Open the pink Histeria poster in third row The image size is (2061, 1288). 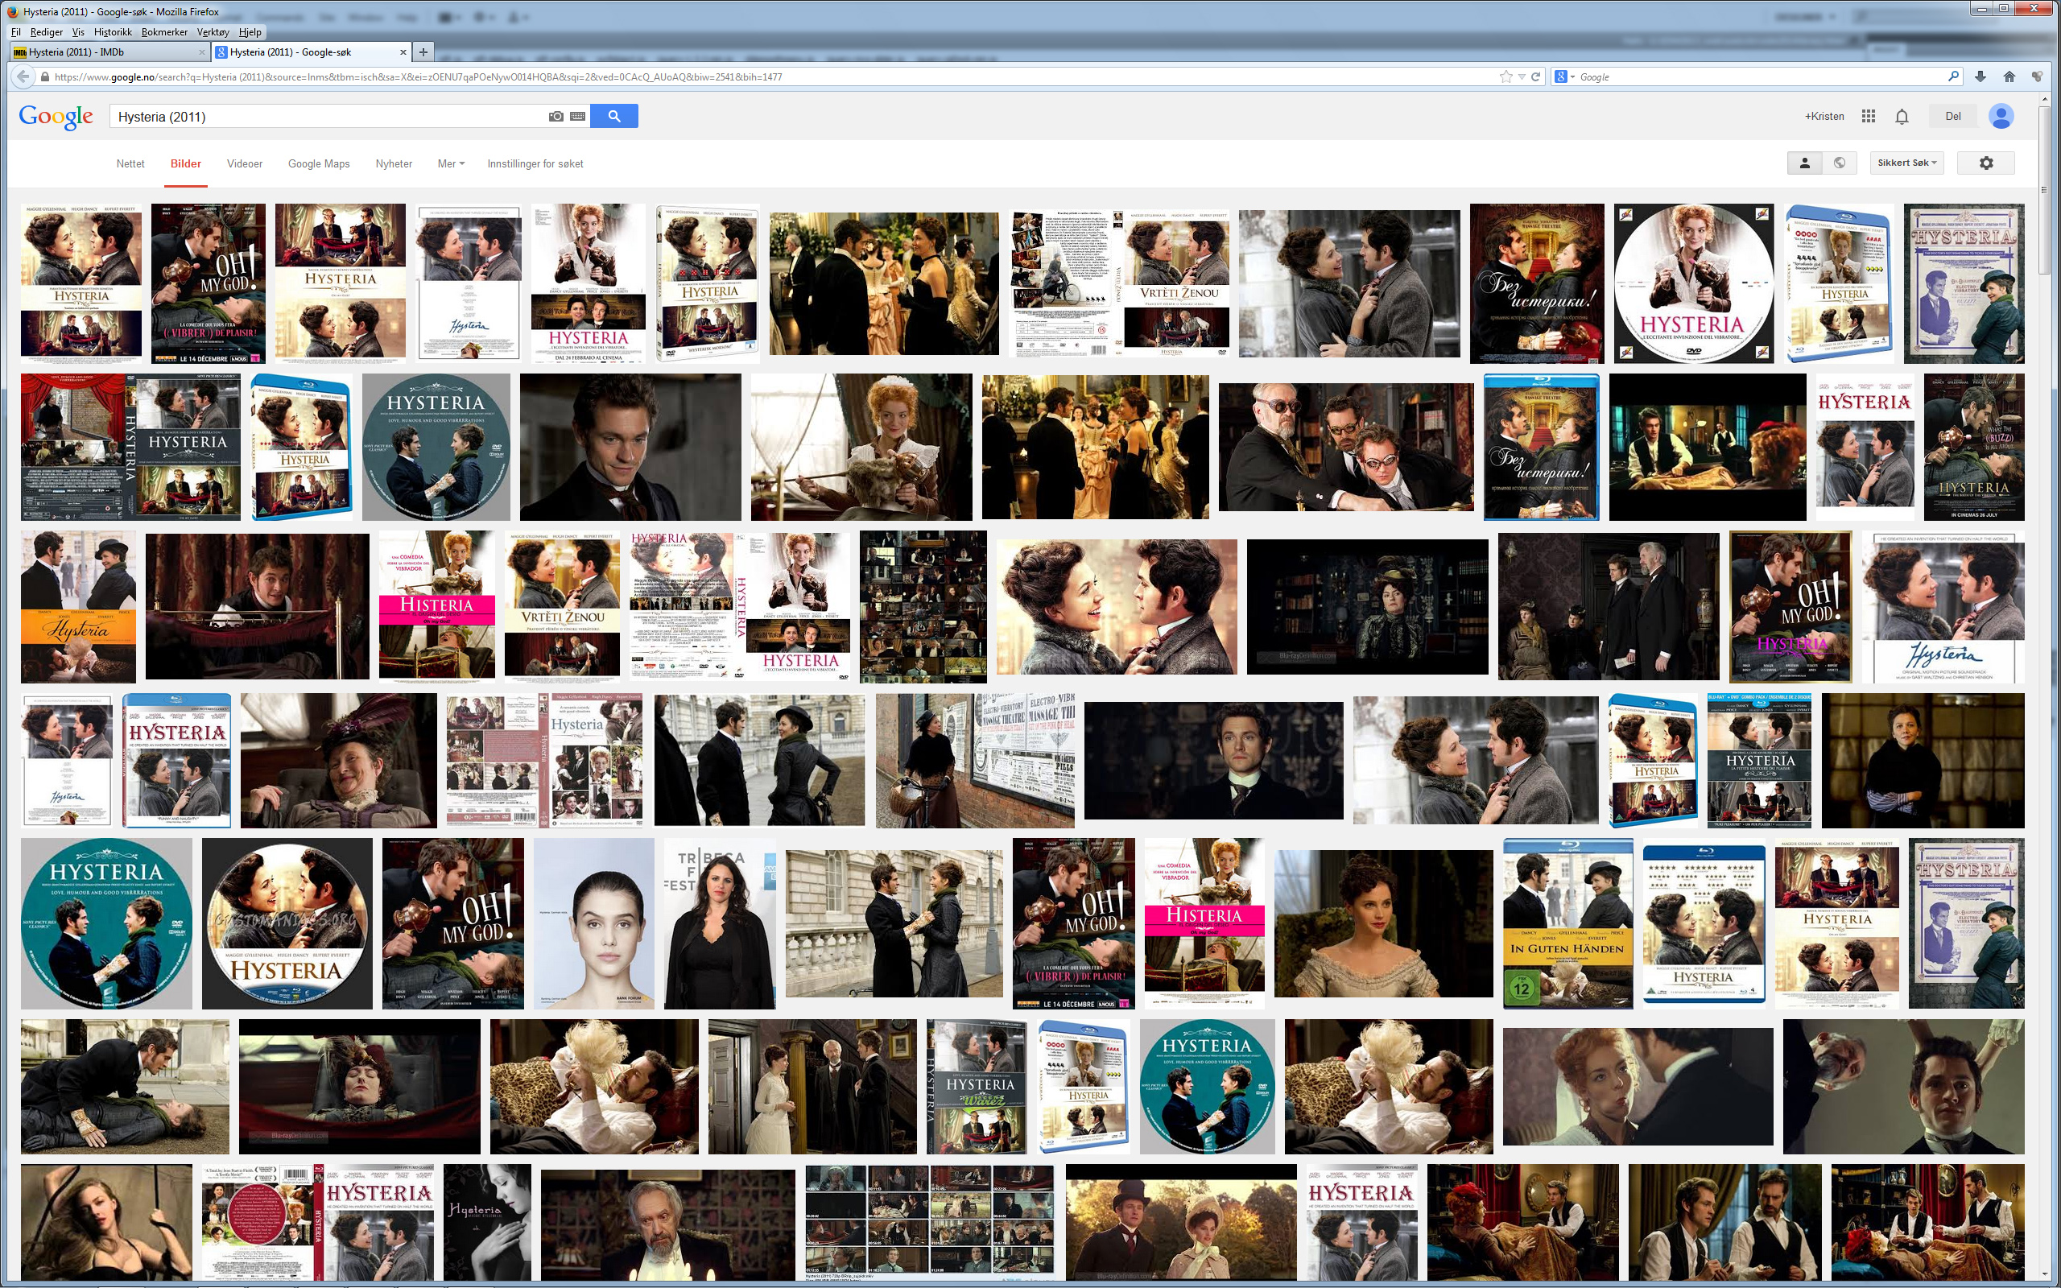(x=437, y=606)
